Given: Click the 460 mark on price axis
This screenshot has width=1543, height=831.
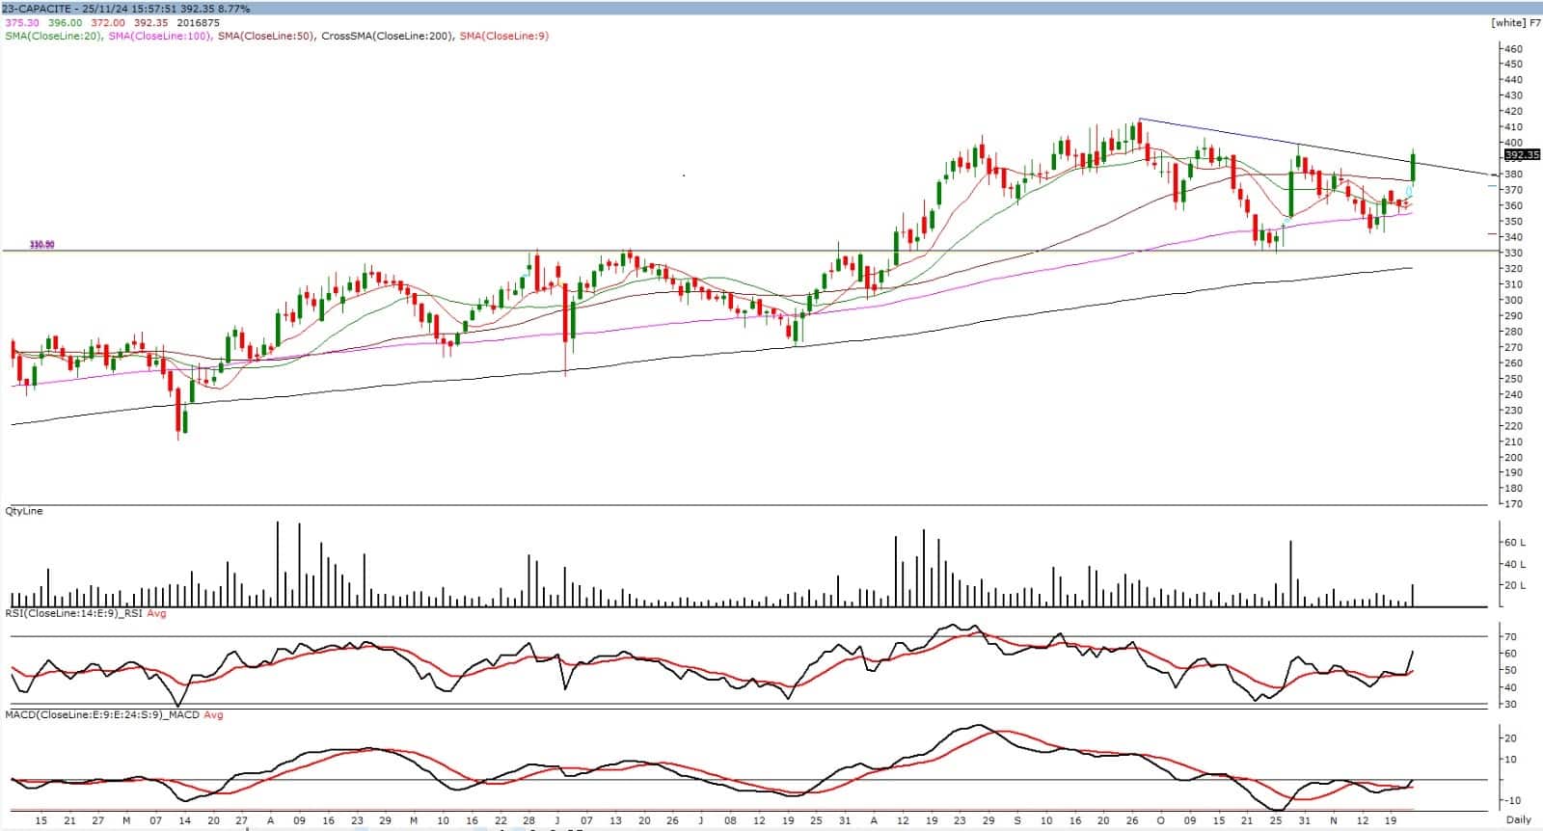Looking at the screenshot, I should pyautogui.click(x=1512, y=48).
